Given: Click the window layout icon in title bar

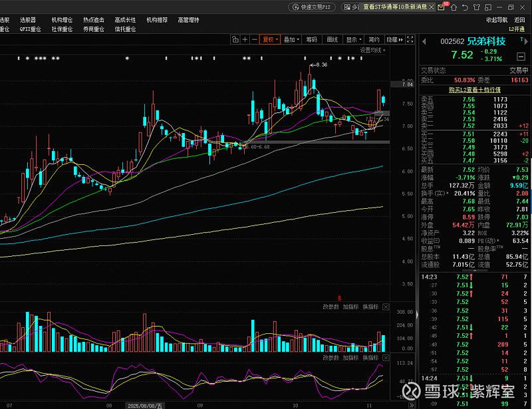Looking at the screenshot, I should (x=488, y=7).
